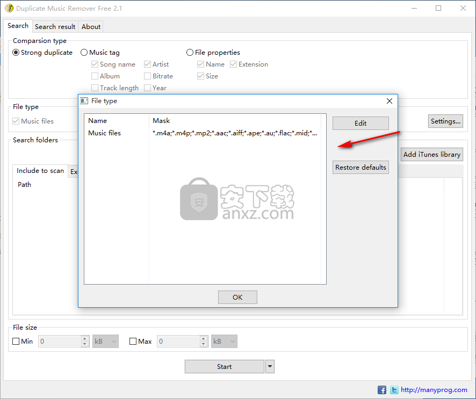Switch to the Search tab
Viewport: 476px width, 399px height.
[x=18, y=26]
